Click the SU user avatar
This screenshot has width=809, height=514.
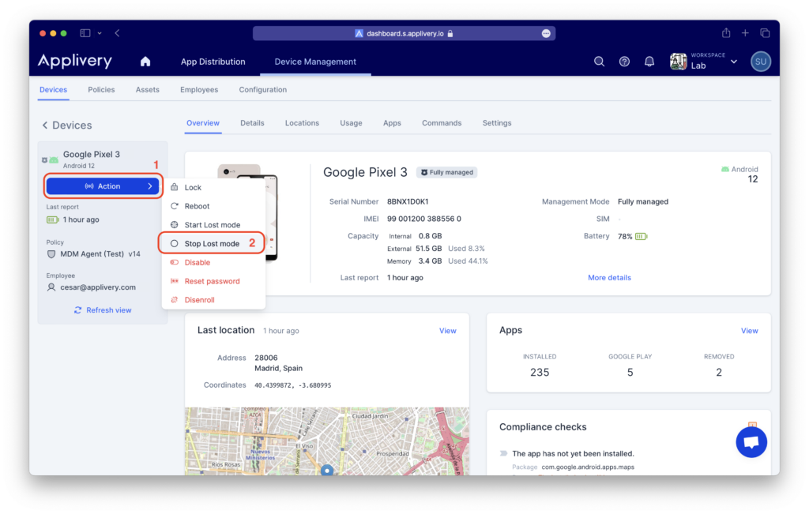point(761,62)
